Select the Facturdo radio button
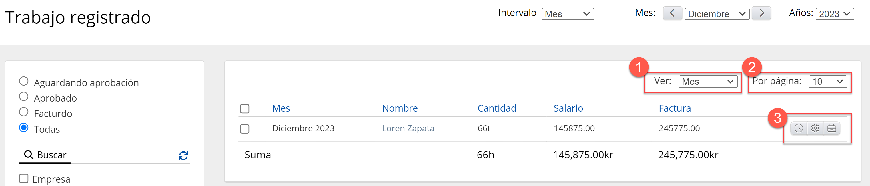 [x=24, y=112]
